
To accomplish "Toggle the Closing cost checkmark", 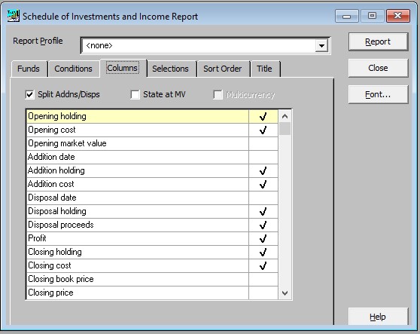I will point(263,265).
